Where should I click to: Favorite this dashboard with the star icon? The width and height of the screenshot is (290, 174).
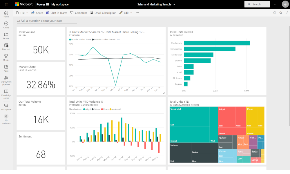click(281, 12)
